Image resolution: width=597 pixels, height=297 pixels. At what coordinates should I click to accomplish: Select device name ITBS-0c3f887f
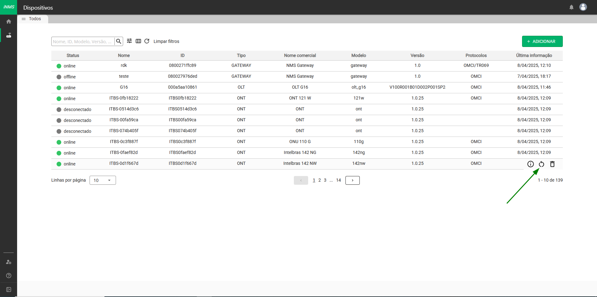pyautogui.click(x=124, y=142)
